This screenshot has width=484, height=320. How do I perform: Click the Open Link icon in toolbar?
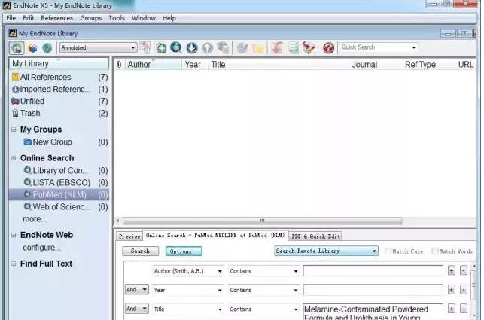point(242,48)
